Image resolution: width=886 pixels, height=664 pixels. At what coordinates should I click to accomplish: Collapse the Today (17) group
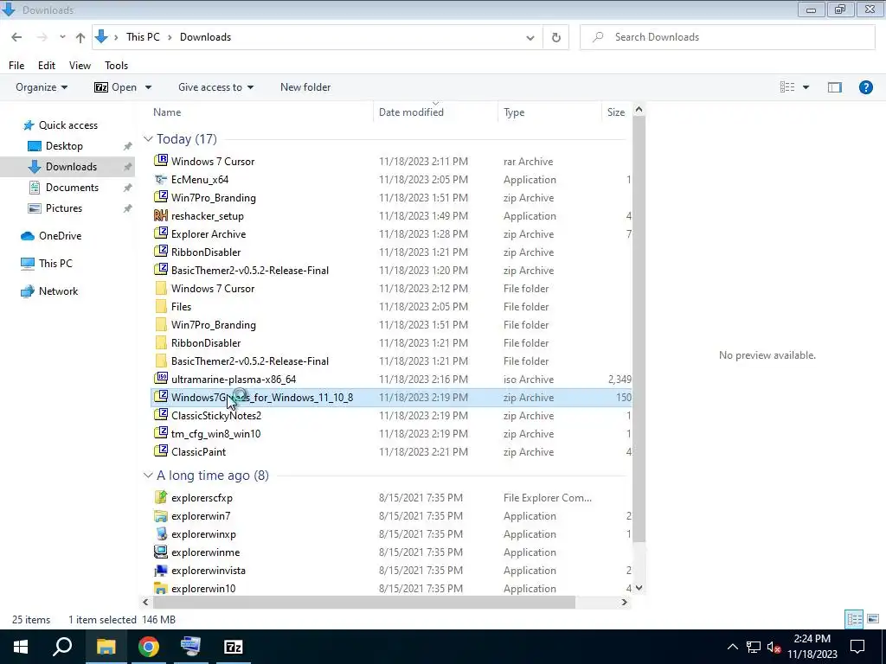point(148,139)
